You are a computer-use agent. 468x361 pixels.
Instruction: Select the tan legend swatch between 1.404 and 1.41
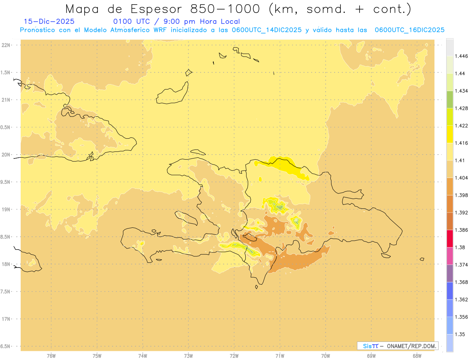(x=450, y=169)
